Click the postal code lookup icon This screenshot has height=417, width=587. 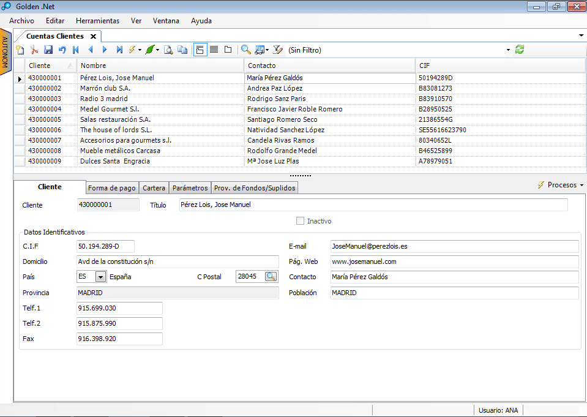click(271, 277)
